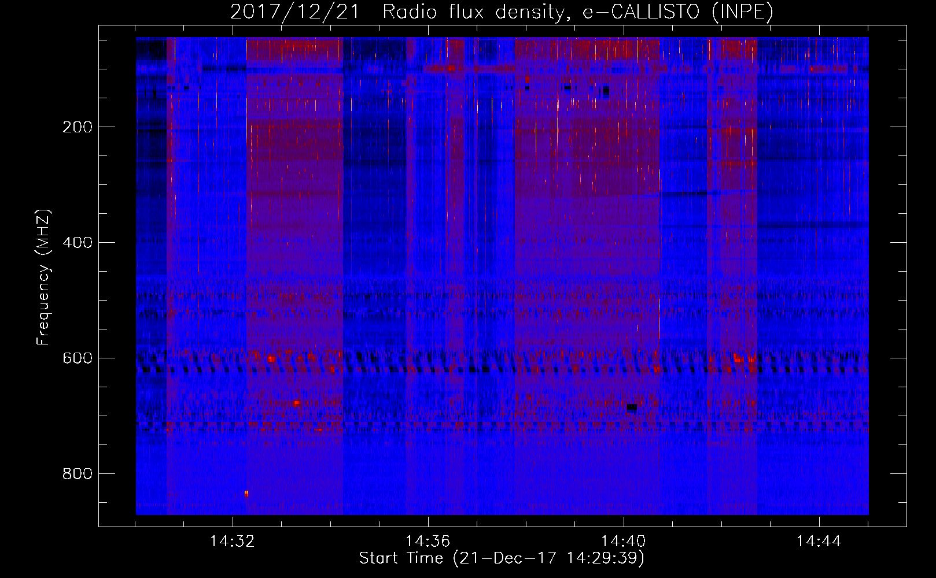The width and height of the screenshot is (936, 578).
Task: Select the date '2017/12/21' in the title
Action: (295, 12)
